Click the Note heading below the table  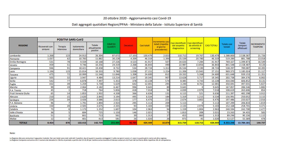coord(12,133)
